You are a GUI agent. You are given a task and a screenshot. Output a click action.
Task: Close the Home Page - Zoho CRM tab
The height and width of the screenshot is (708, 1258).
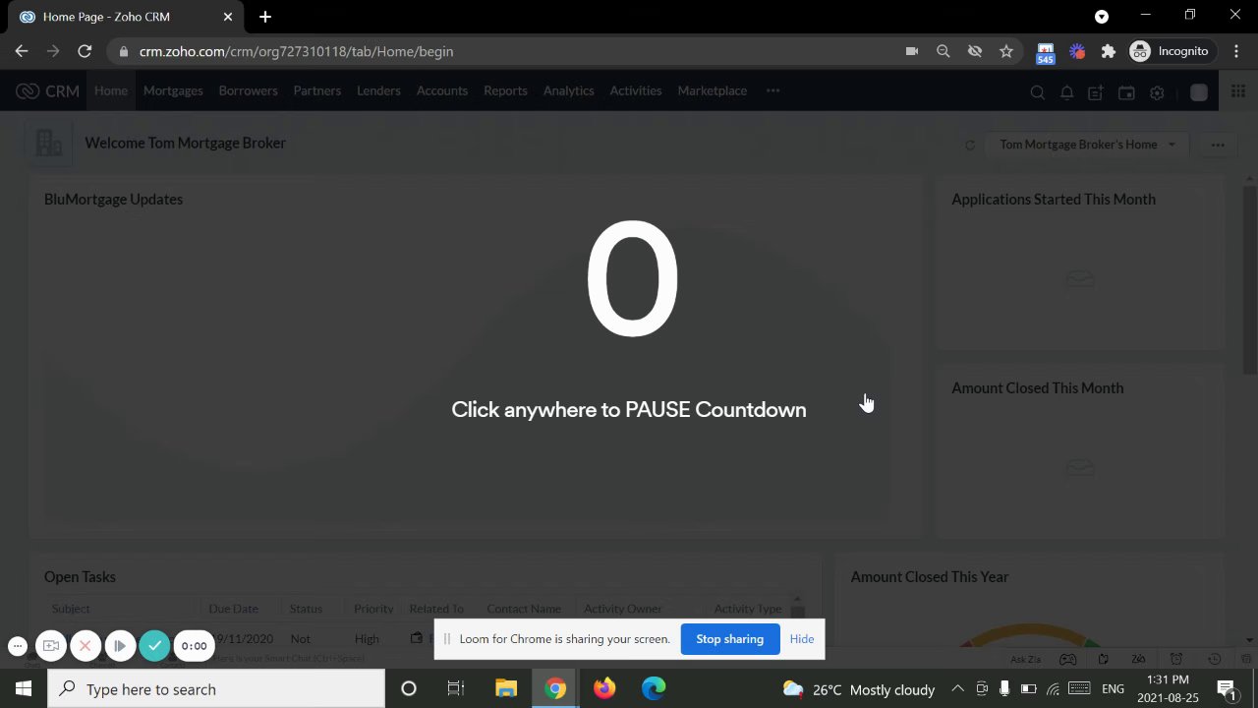pos(228,17)
